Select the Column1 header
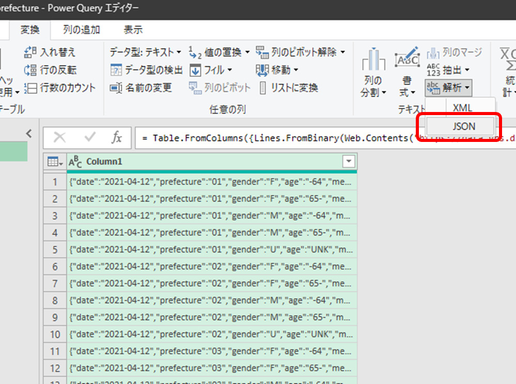The height and width of the screenshot is (384, 516). pos(212,162)
